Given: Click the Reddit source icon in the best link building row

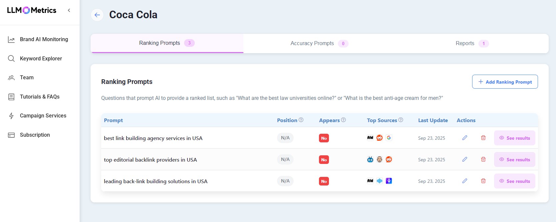Looking at the screenshot, I should [380, 138].
